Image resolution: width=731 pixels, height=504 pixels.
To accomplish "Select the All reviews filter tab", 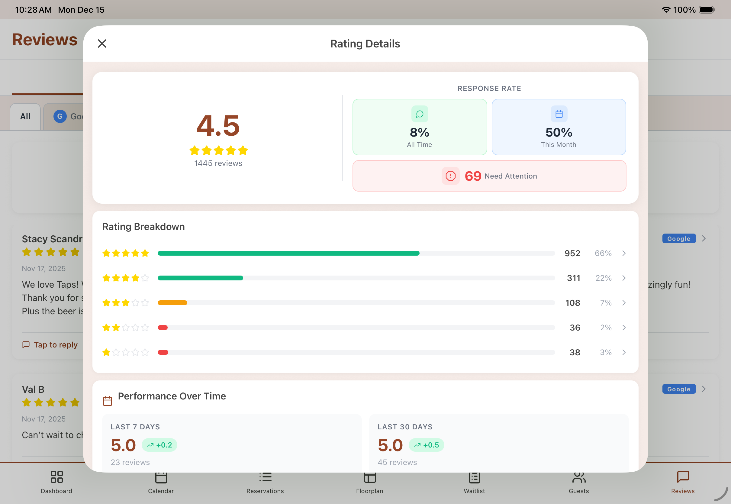I will click(x=25, y=117).
